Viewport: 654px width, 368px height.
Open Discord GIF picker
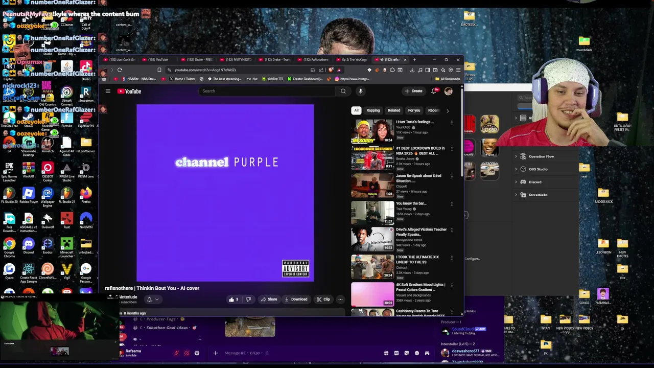pyautogui.click(x=396, y=353)
